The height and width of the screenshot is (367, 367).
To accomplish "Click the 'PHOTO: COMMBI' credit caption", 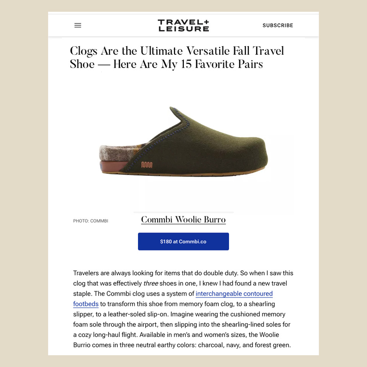I will point(91,221).
